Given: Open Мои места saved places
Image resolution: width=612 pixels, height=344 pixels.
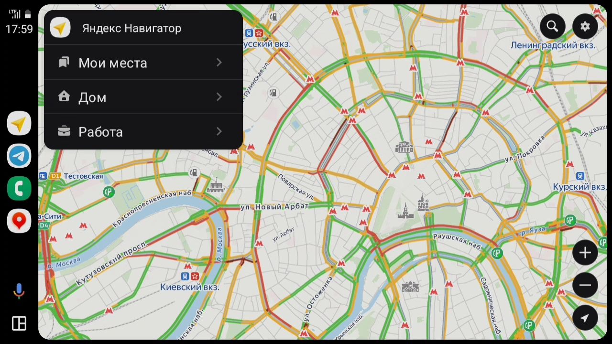Looking at the screenshot, I should pyautogui.click(x=112, y=63).
